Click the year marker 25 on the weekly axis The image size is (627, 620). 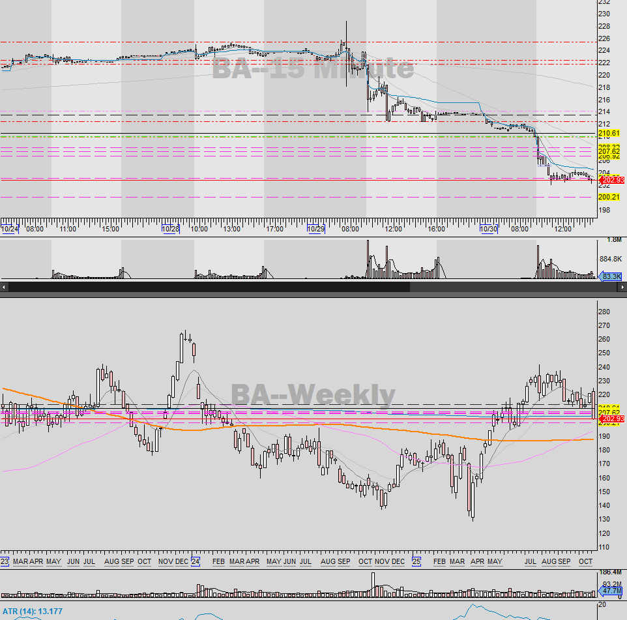(x=416, y=561)
